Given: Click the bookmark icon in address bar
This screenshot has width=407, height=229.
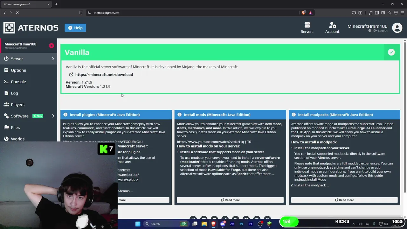Looking at the screenshot, I should (81, 13).
